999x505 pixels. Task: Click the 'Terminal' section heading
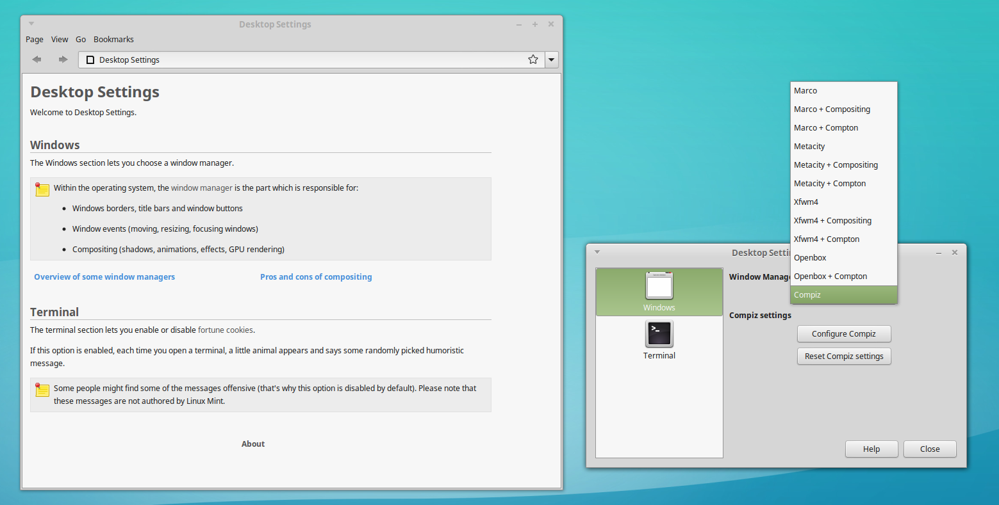54,312
